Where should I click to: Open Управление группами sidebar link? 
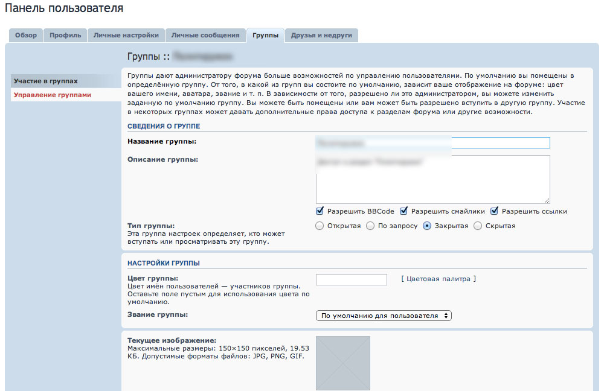[53, 95]
